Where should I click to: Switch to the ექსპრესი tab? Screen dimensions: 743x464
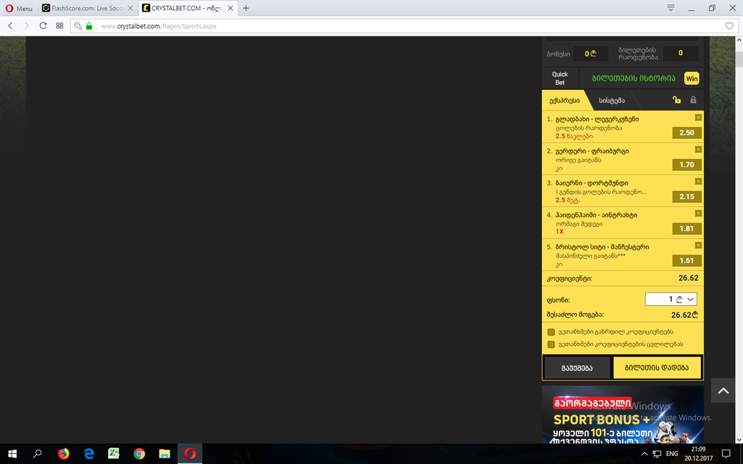[x=564, y=100]
